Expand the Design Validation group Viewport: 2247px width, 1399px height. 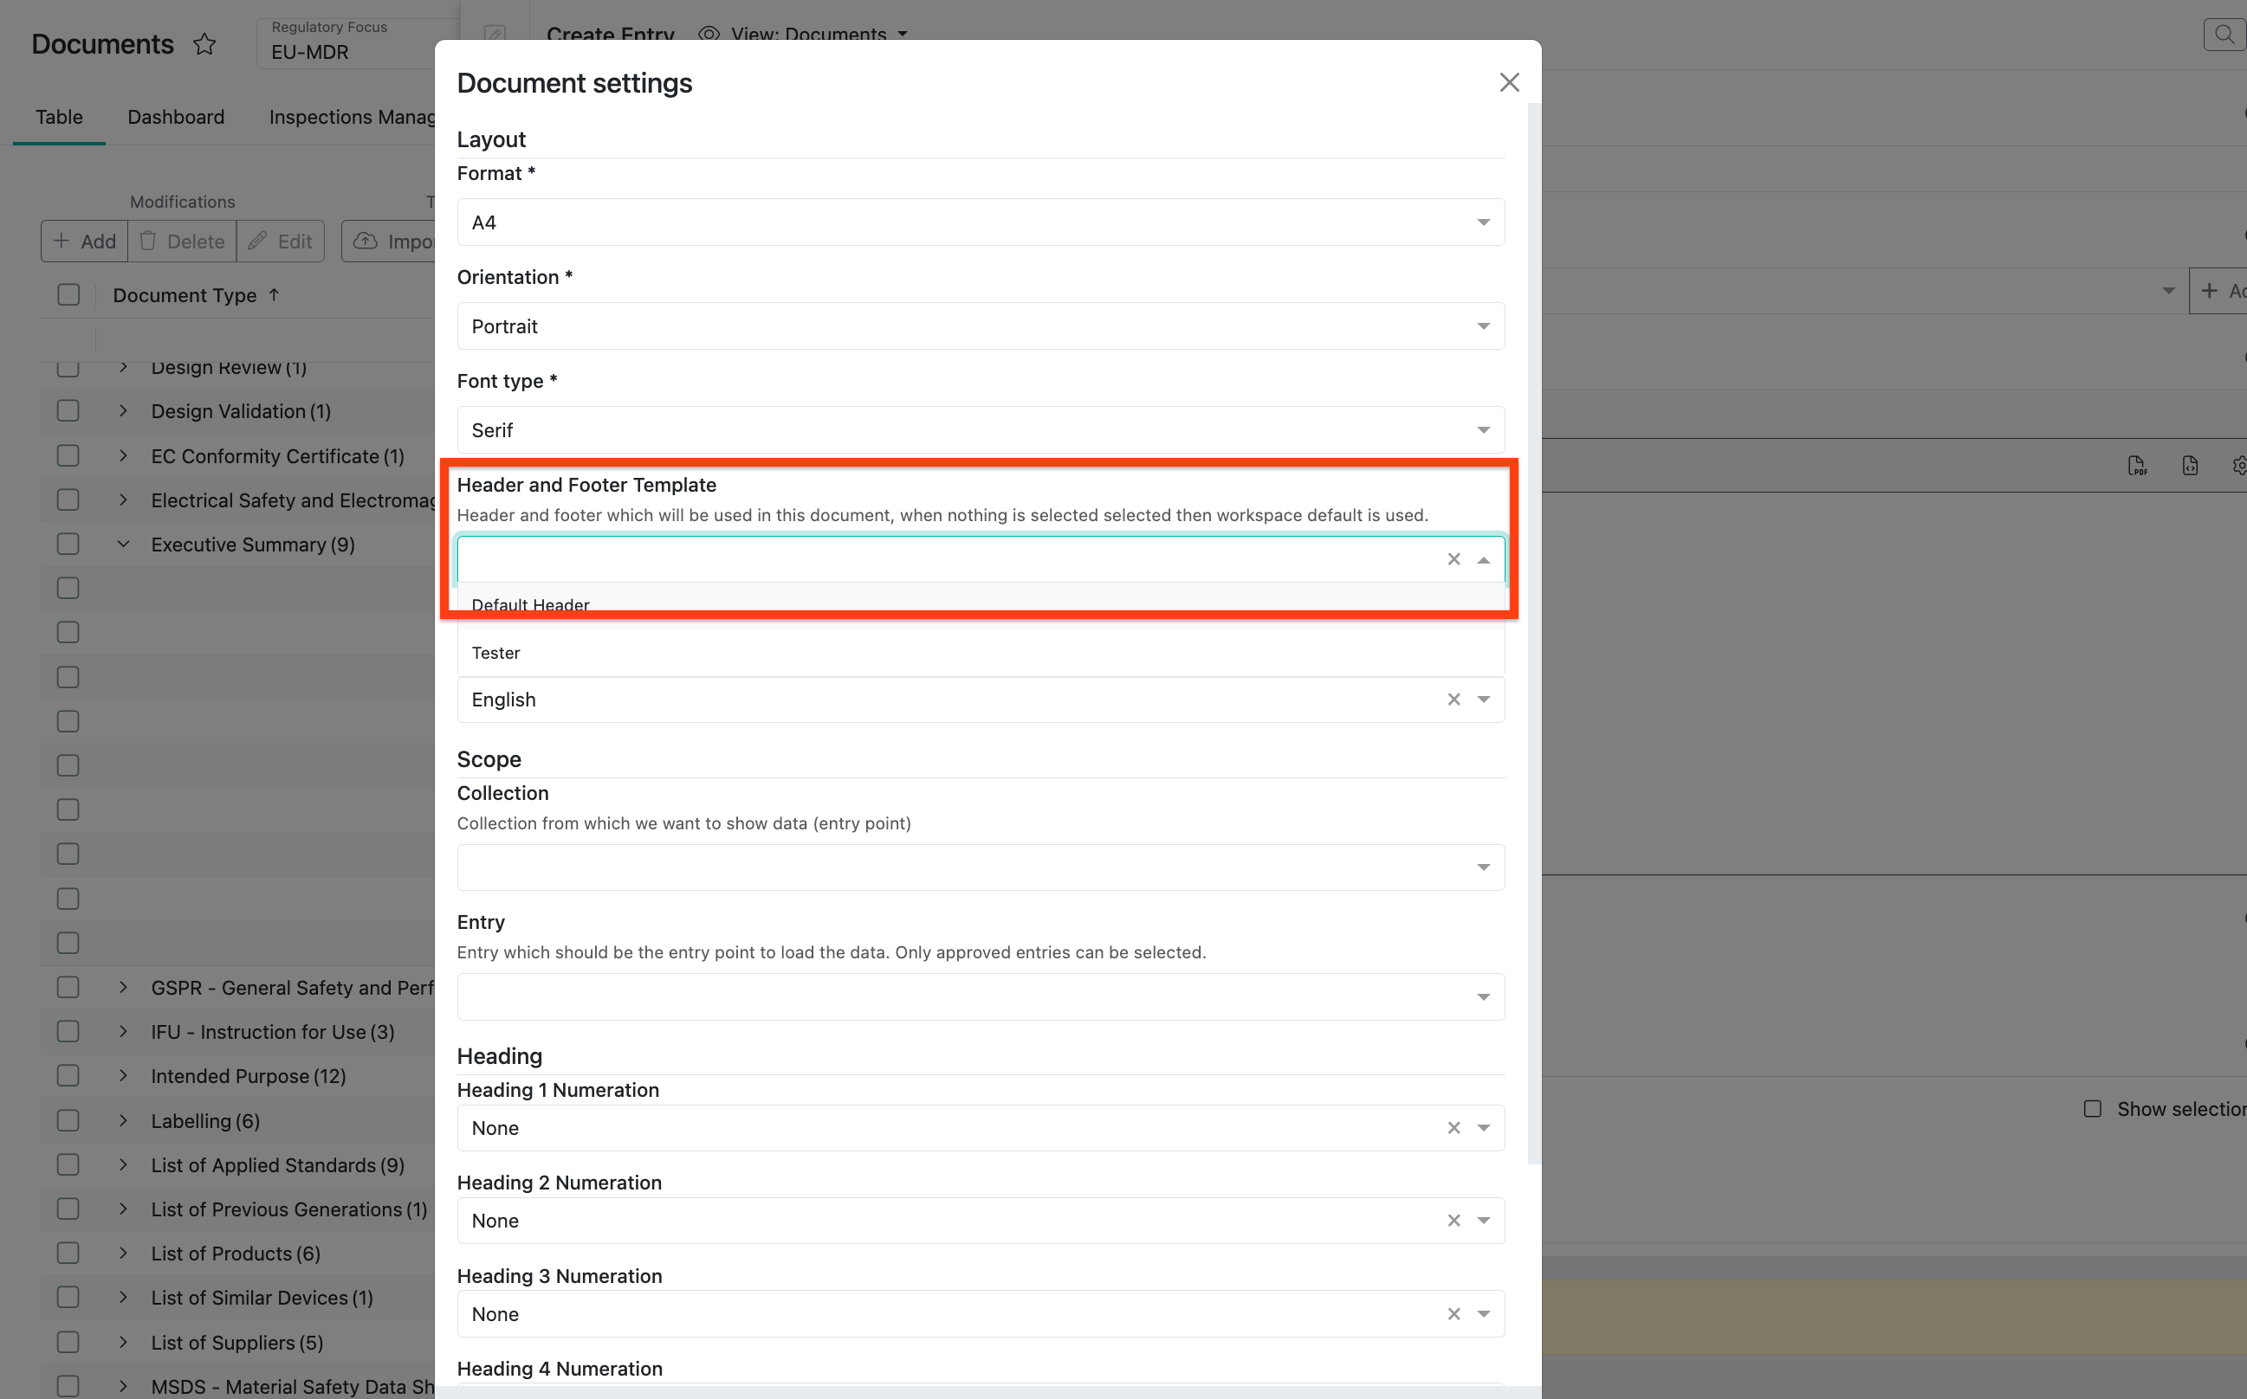pyautogui.click(x=123, y=411)
